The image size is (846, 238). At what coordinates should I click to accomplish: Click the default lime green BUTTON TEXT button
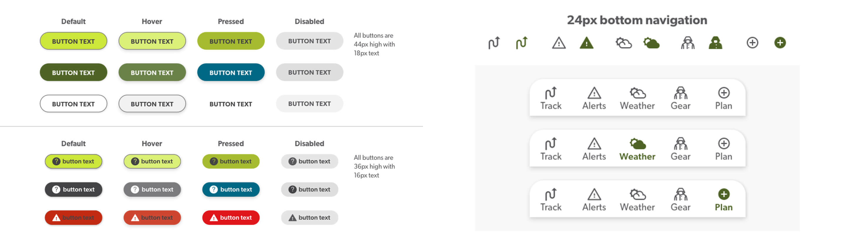tap(73, 41)
